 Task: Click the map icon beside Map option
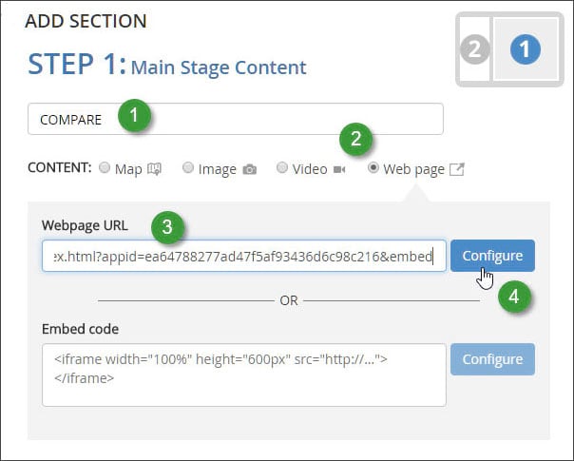pyautogui.click(x=154, y=169)
